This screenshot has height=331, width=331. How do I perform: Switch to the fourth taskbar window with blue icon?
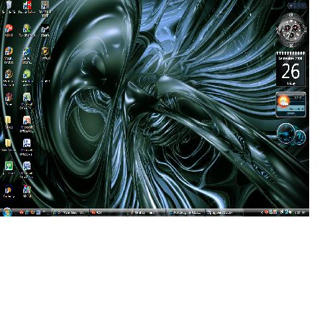186,213
